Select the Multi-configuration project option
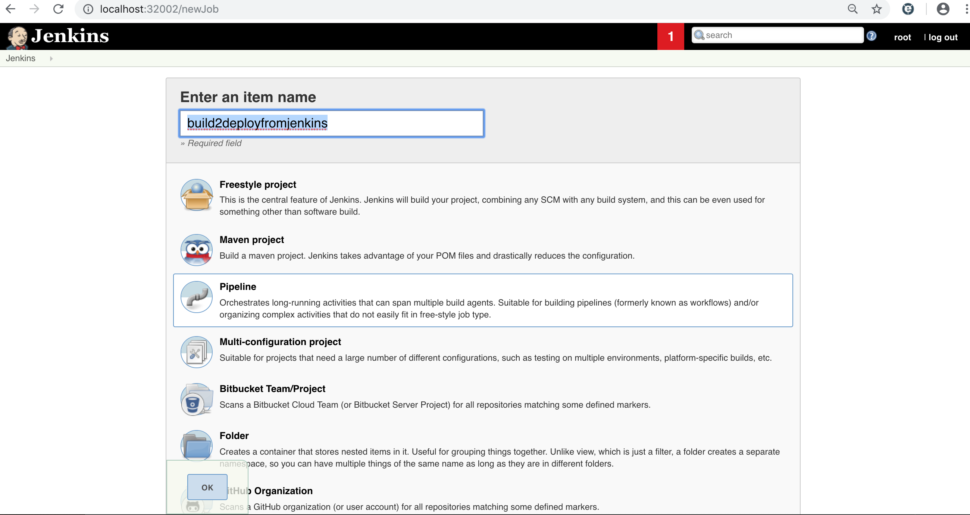970x515 pixels. pyautogui.click(x=280, y=342)
